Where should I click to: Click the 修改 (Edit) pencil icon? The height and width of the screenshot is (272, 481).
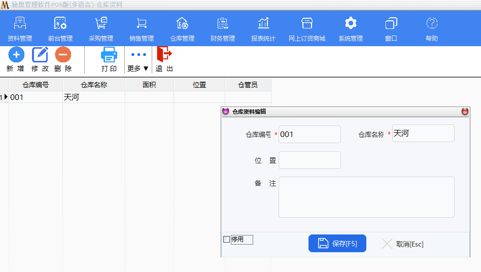40,55
